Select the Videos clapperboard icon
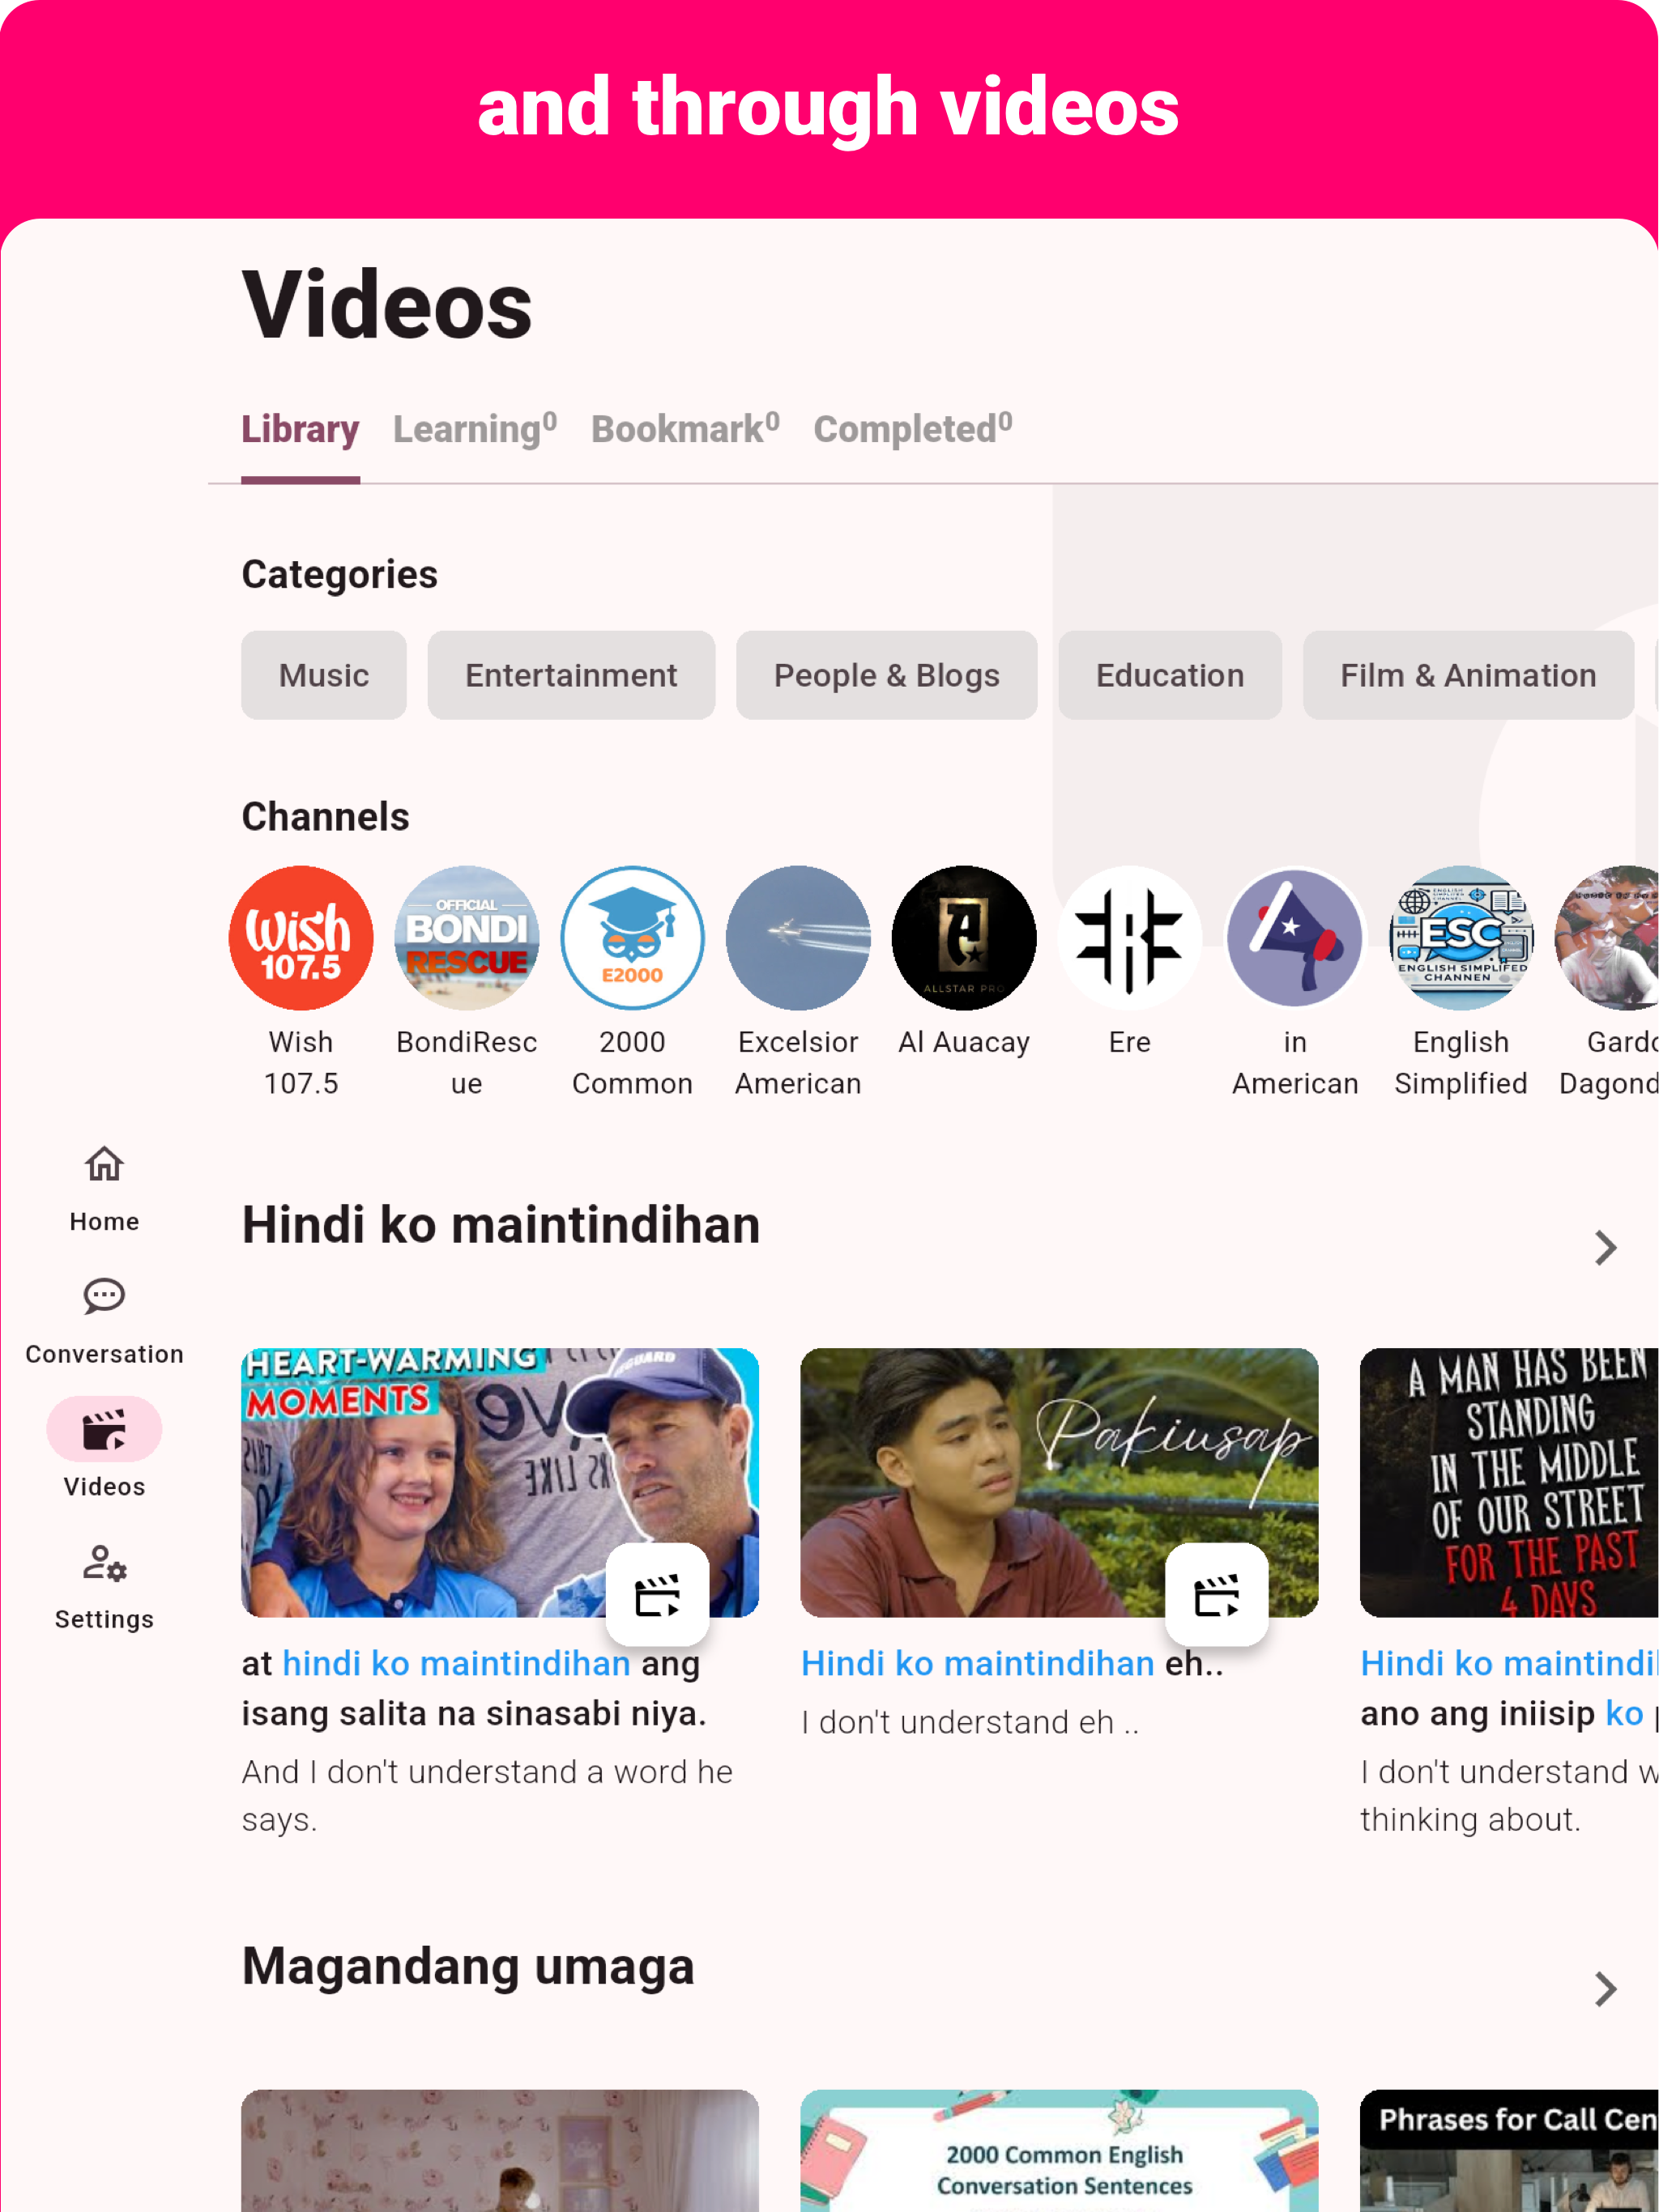 click(104, 1429)
